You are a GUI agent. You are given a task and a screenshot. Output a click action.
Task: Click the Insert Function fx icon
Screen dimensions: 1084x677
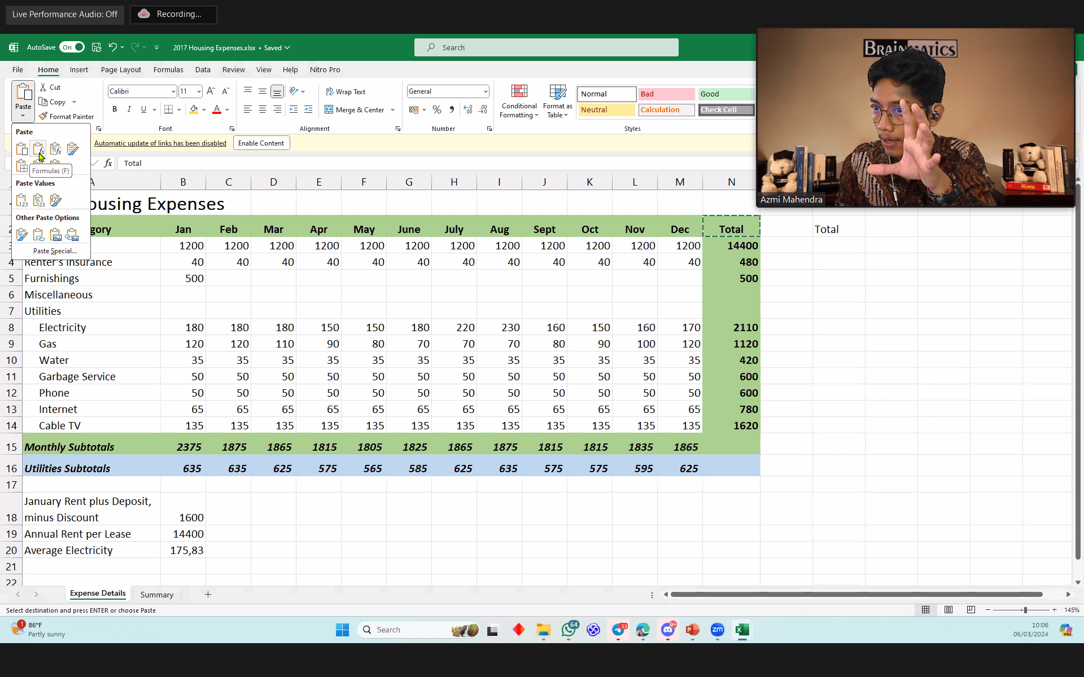click(x=108, y=163)
